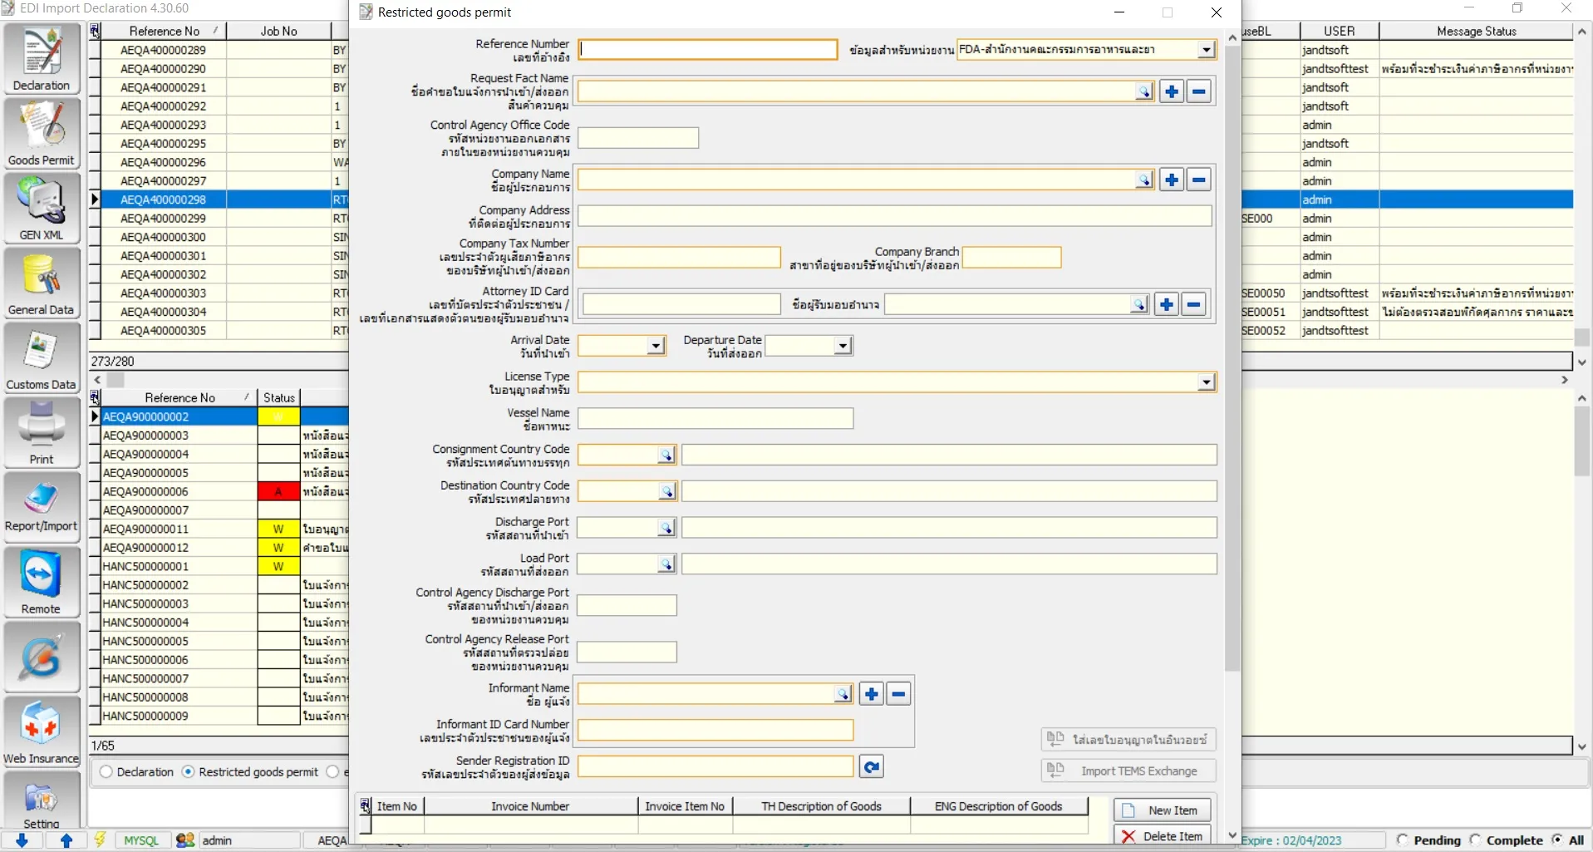Open the Goods Permit sidebar icon
Image resolution: width=1593 pixels, height=852 pixels.
(x=42, y=133)
